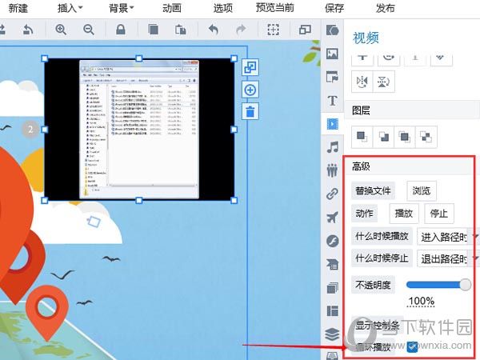Click the lock icon in toolbar
480x360 pixels.
click(x=121, y=30)
